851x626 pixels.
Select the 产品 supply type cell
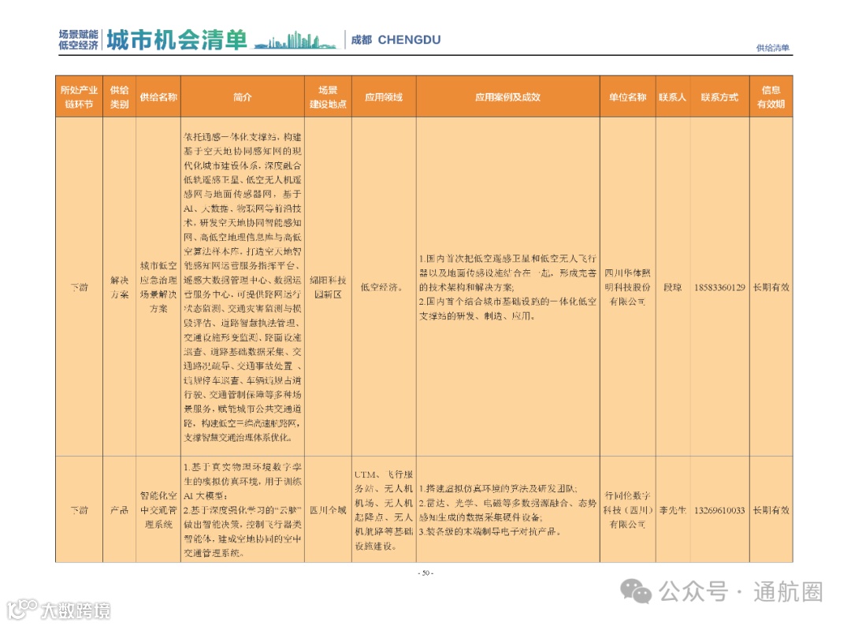coord(120,510)
